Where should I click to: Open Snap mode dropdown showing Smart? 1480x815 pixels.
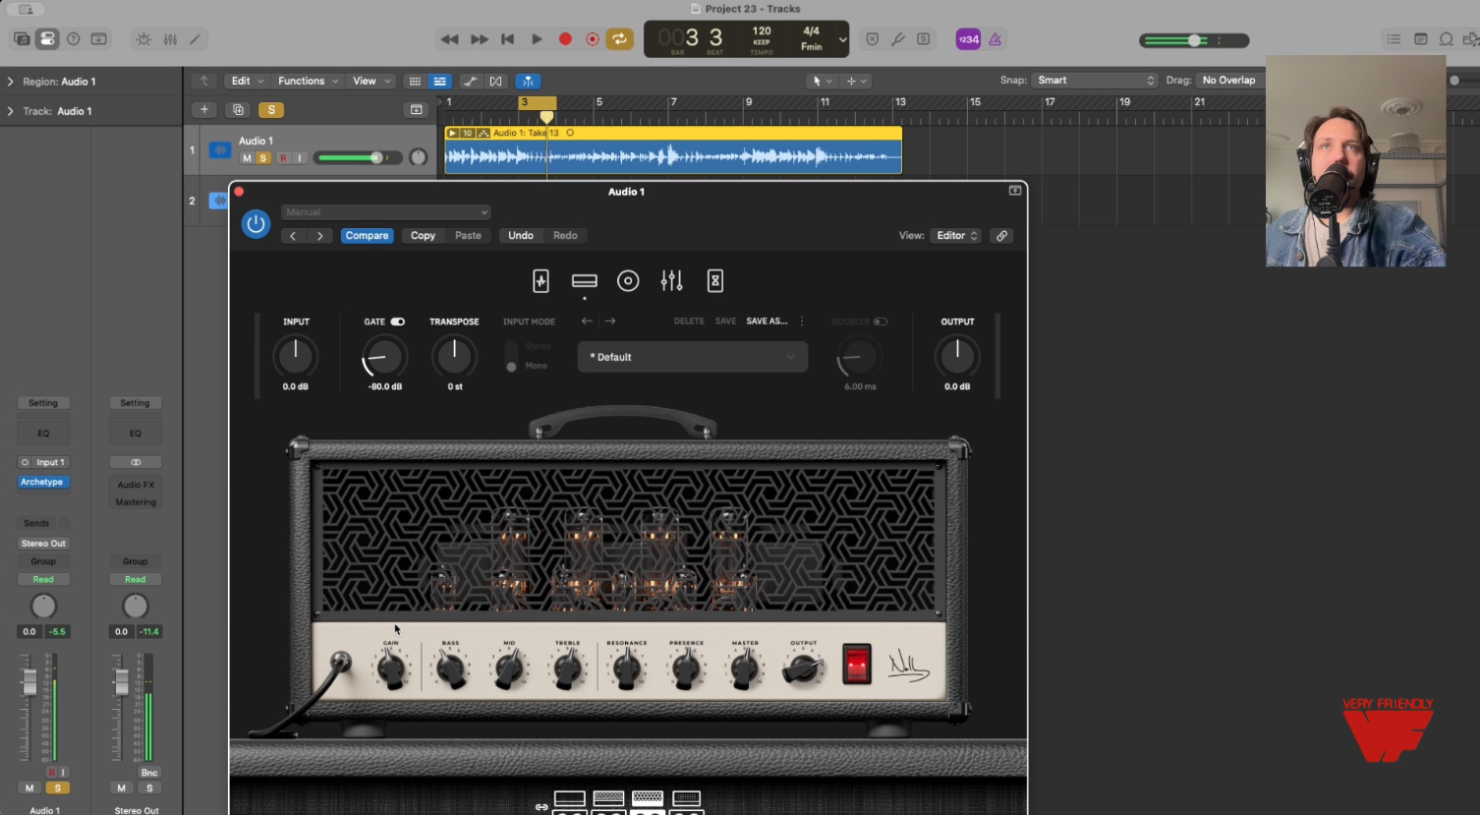(x=1096, y=81)
